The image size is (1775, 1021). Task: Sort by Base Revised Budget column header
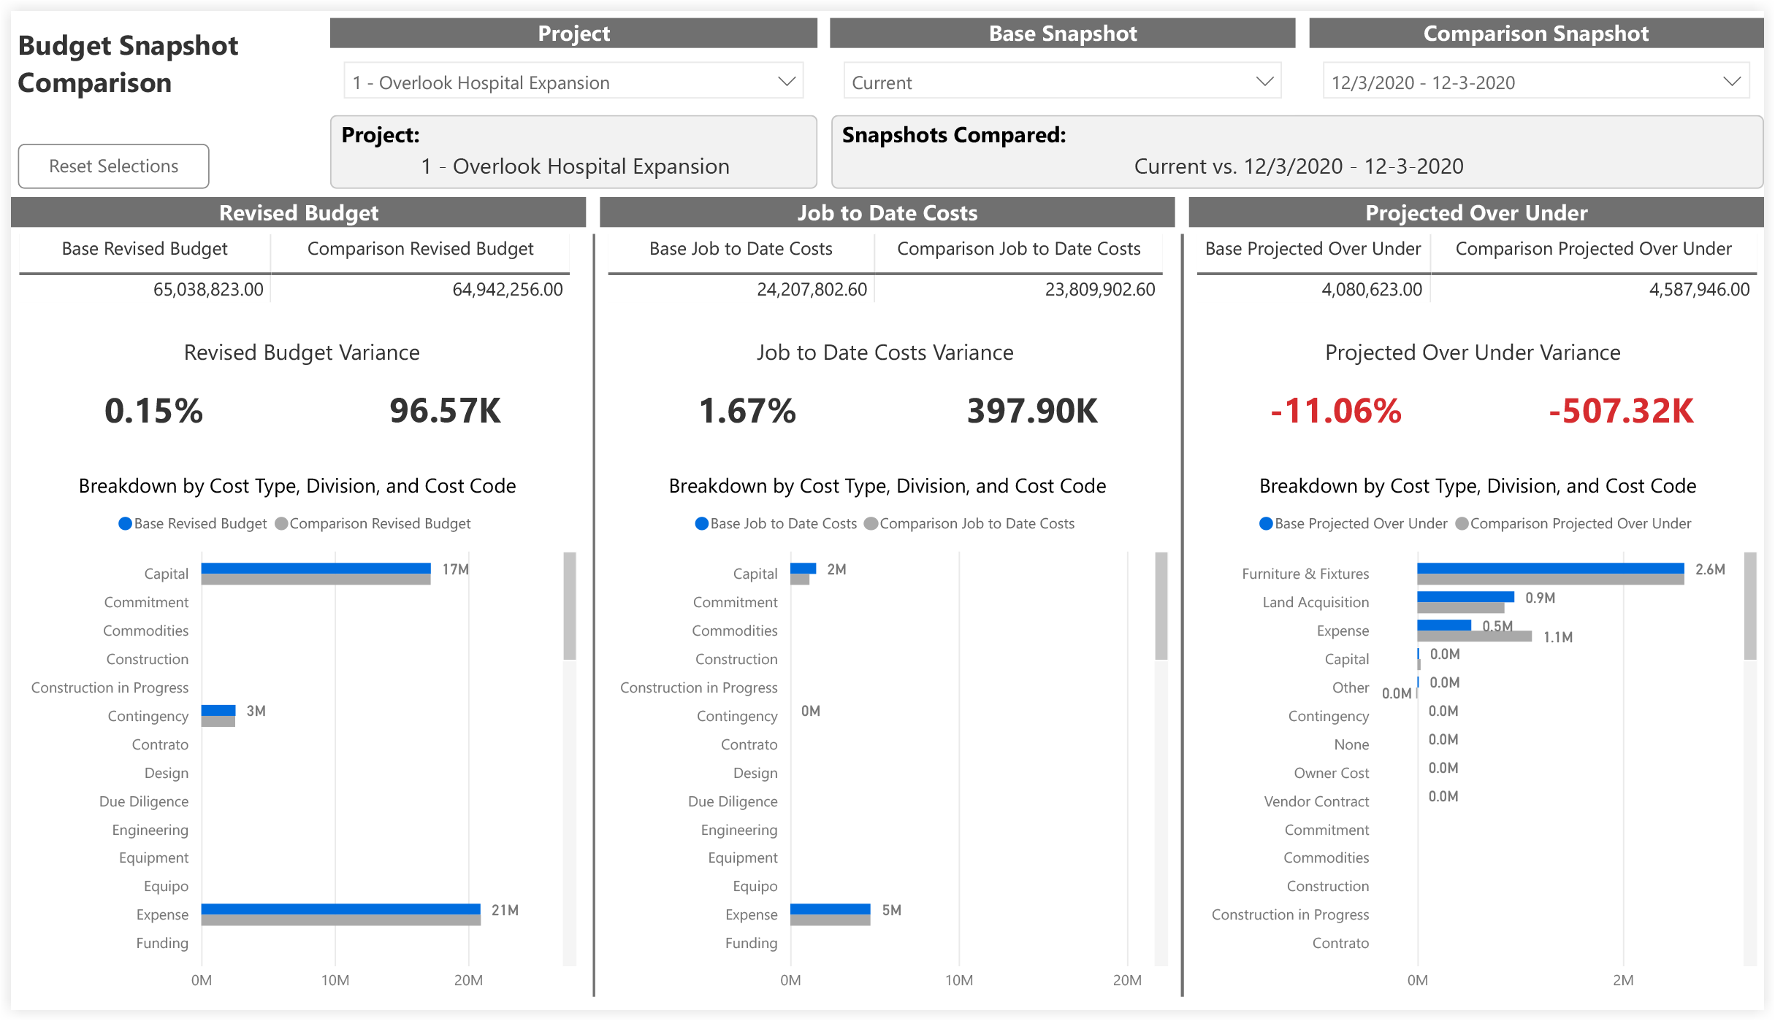click(x=145, y=249)
